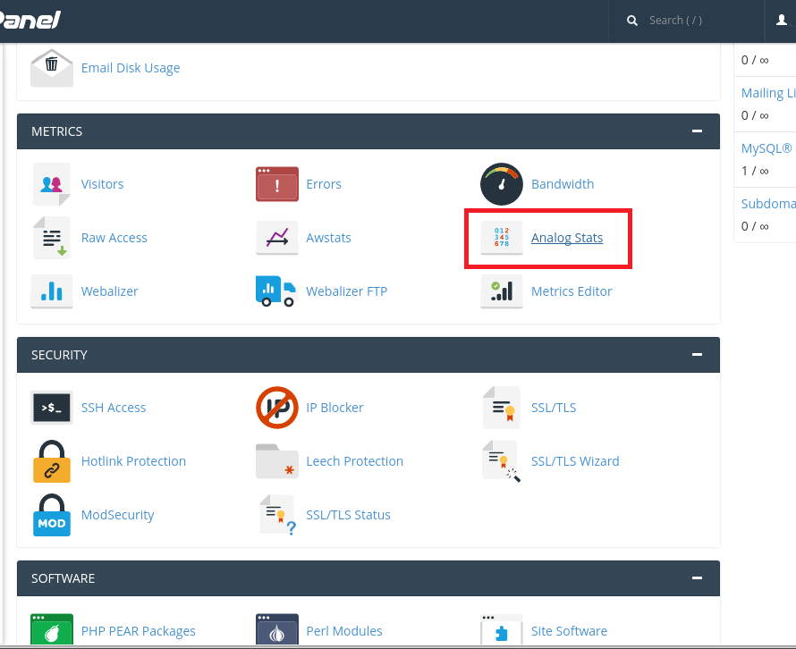796x649 pixels.
Task: Select the Raw Access document icon
Action: pyautogui.click(x=51, y=238)
